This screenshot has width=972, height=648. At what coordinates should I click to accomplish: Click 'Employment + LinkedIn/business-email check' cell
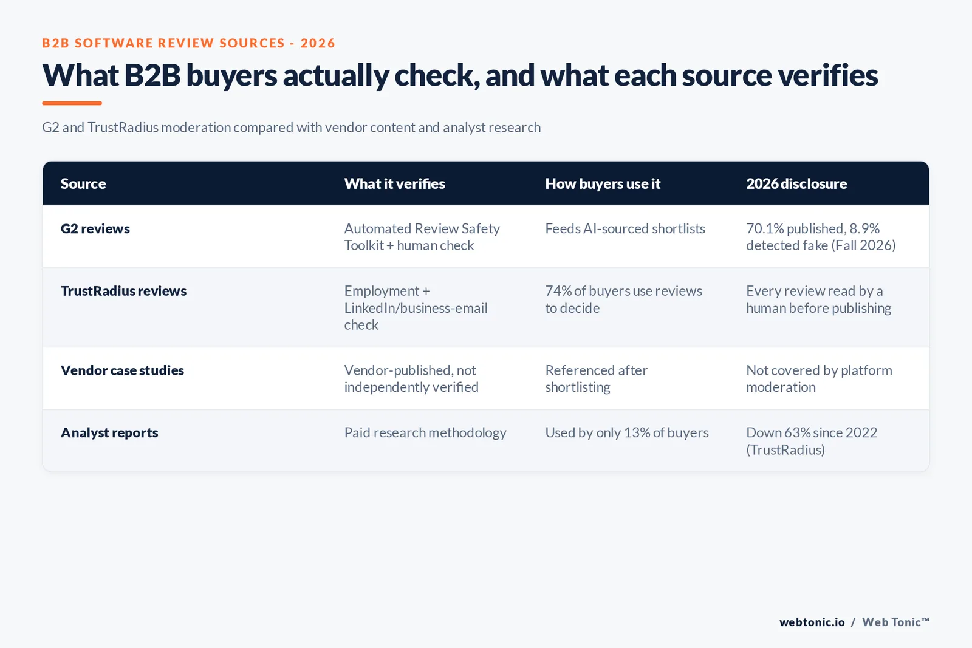point(416,308)
